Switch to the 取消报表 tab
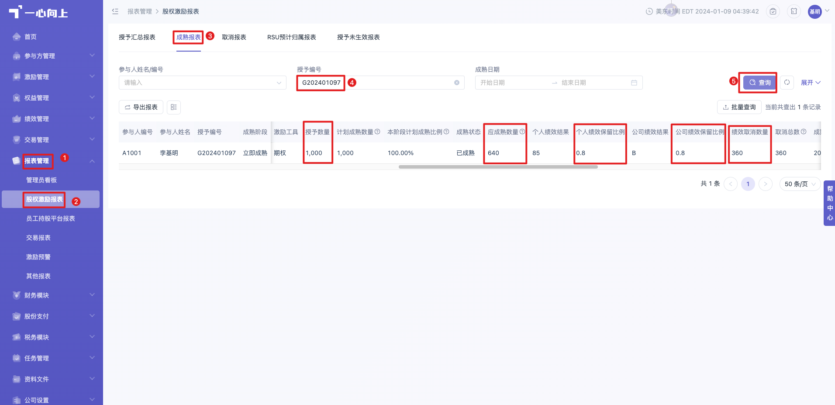 pyautogui.click(x=234, y=37)
